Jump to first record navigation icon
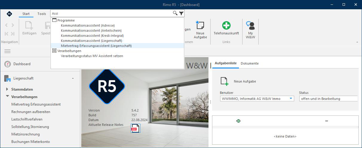The height and width of the screenshot is (148, 362). click(7, 33)
